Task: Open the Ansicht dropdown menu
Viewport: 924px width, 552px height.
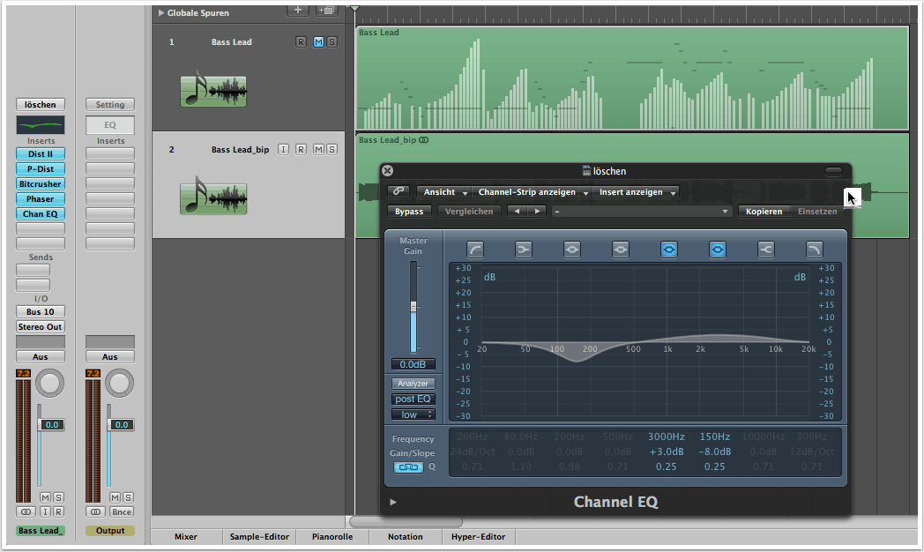Action: (x=444, y=191)
